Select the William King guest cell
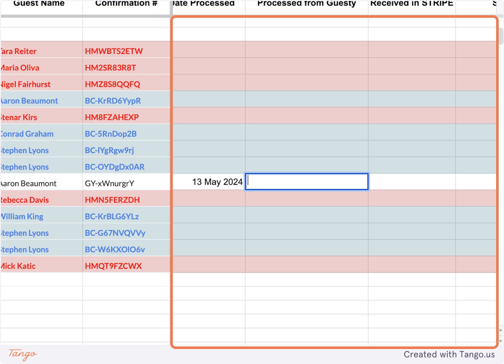Viewport: 504px width, 364px height. pyautogui.click(x=42, y=216)
